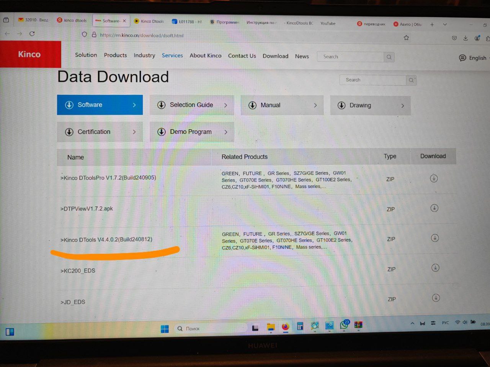Open WhatsApp from the taskbar
The width and height of the screenshot is (490, 367).
coord(344,325)
